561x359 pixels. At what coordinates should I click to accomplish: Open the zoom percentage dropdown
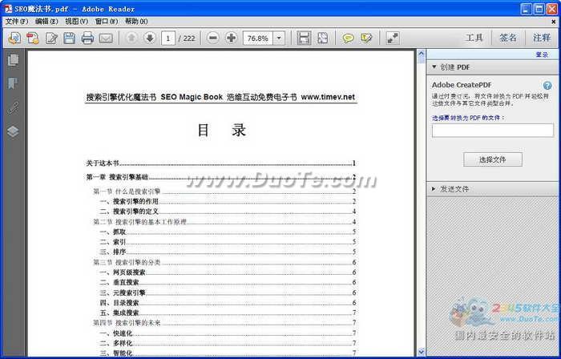279,38
